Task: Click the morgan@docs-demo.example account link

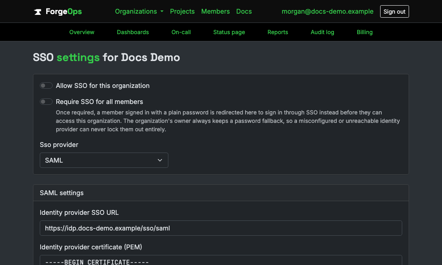Action: [327, 12]
